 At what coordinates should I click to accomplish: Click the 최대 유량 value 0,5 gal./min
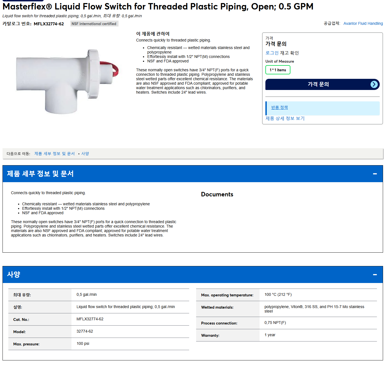[x=87, y=295]
